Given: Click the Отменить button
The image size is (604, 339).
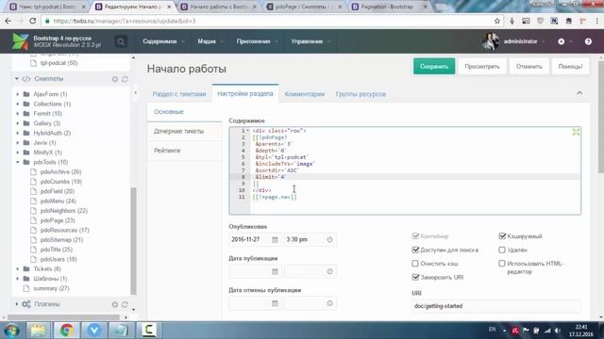Looking at the screenshot, I should tap(528, 67).
